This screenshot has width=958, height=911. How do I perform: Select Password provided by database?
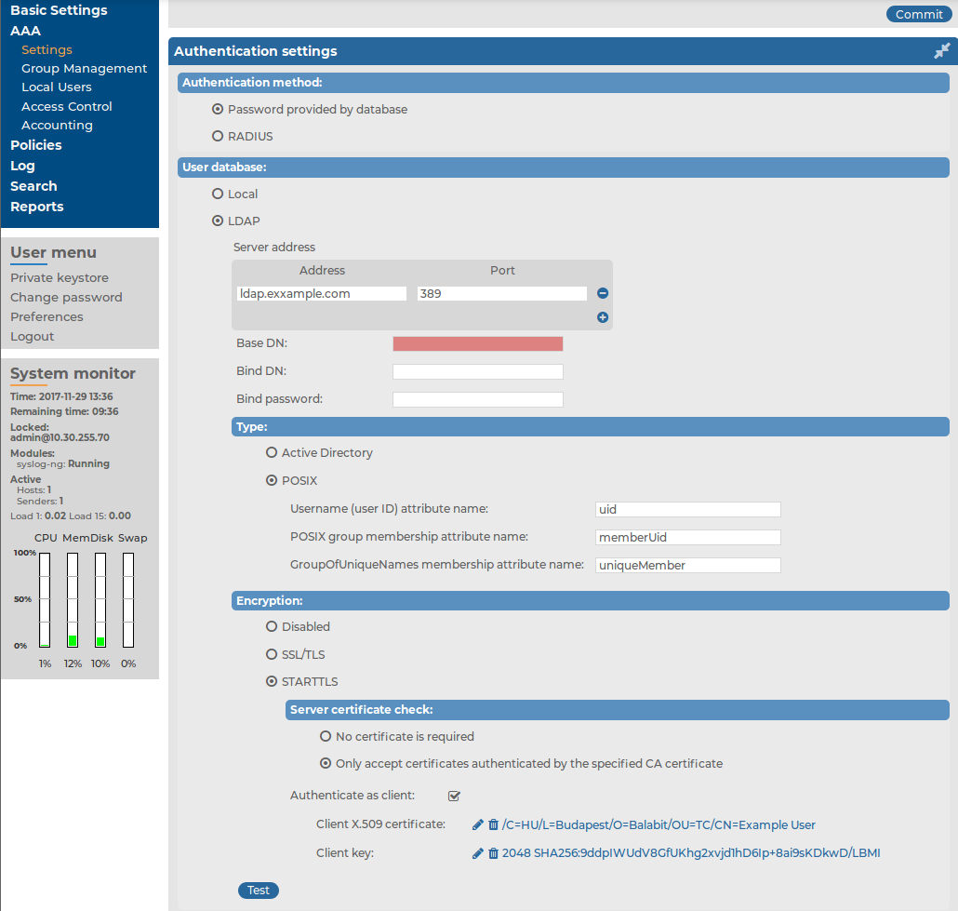pyautogui.click(x=218, y=110)
